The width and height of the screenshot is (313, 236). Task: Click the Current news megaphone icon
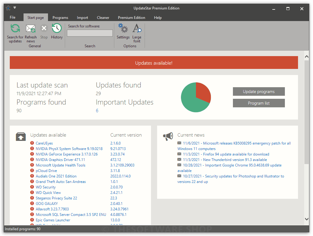168,136
